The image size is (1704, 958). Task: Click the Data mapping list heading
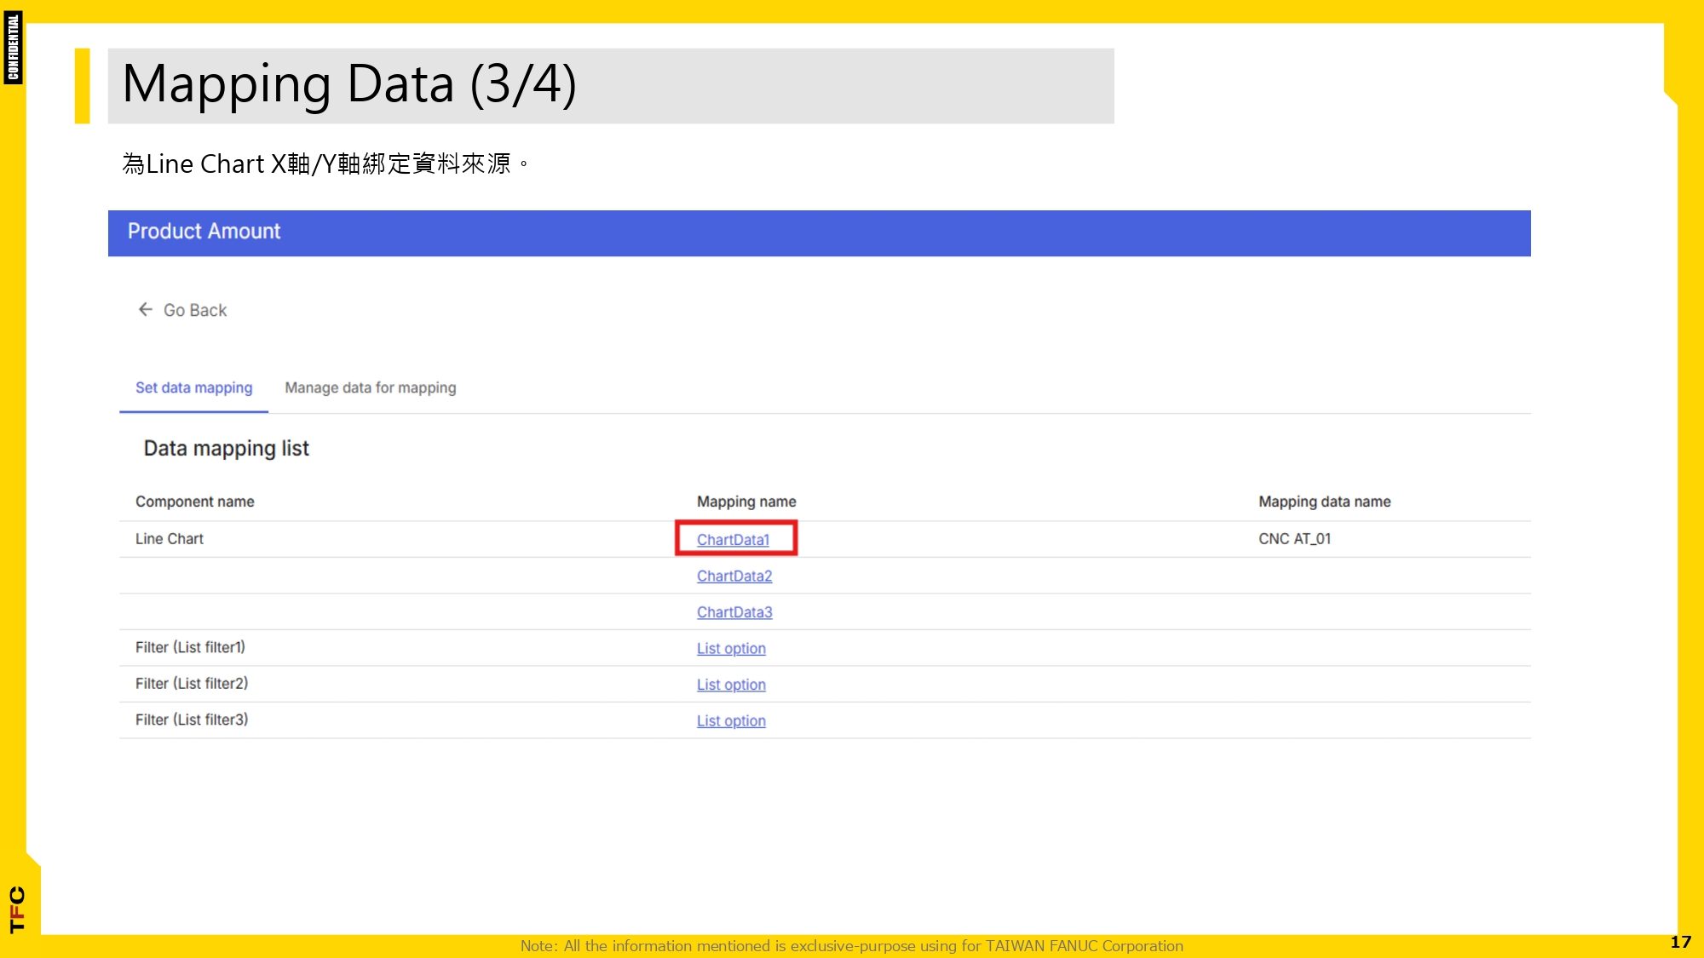tap(226, 448)
